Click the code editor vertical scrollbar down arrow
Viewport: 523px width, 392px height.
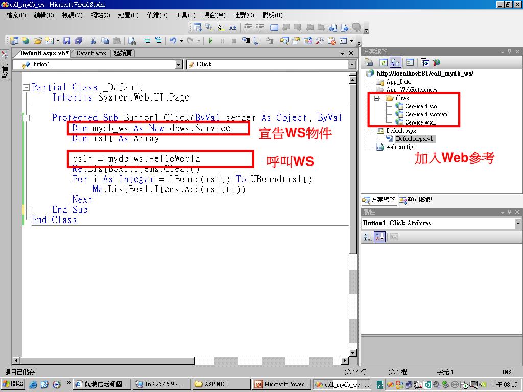pyautogui.click(x=352, y=352)
